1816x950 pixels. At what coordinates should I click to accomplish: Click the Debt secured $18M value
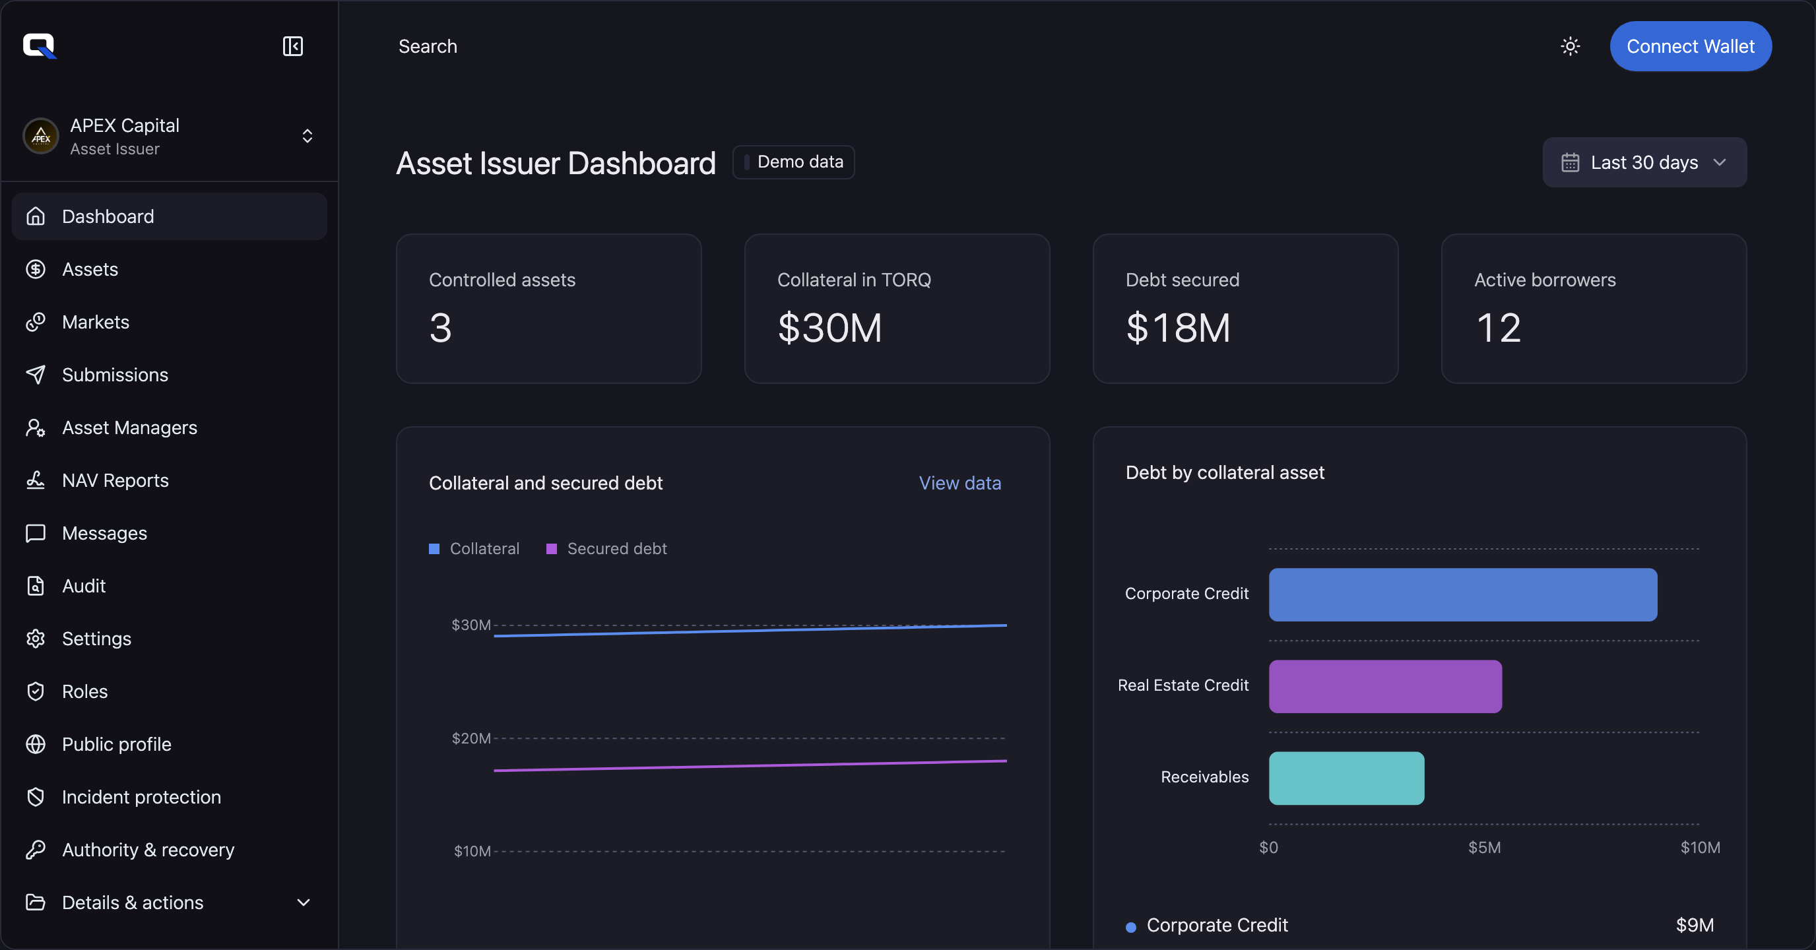[x=1178, y=328]
